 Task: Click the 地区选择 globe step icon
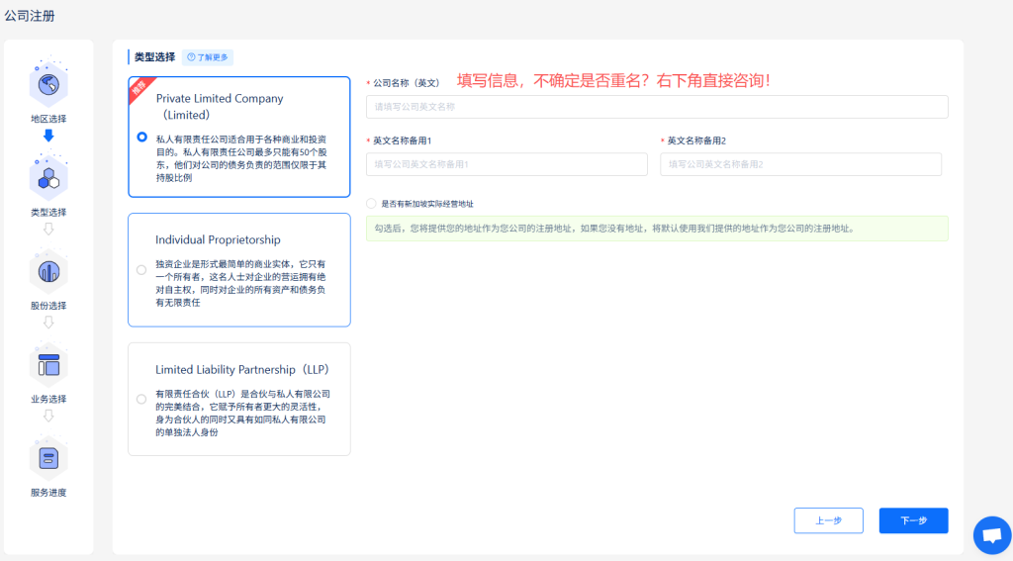pyautogui.click(x=48, y=84)
